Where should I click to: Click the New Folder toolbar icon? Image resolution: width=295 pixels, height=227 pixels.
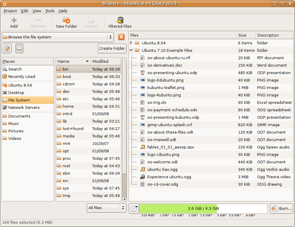[x=66, y=23]
